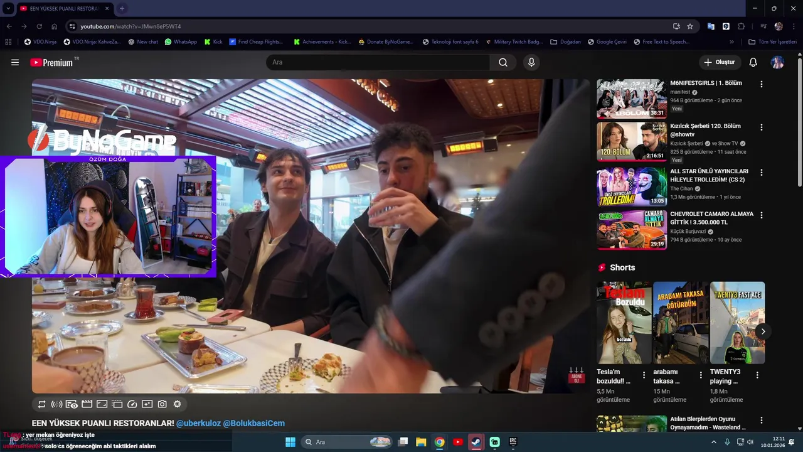Viewport: 803px width, 452px height.
Task: Start voice search with the microphone
Action: 531,62
